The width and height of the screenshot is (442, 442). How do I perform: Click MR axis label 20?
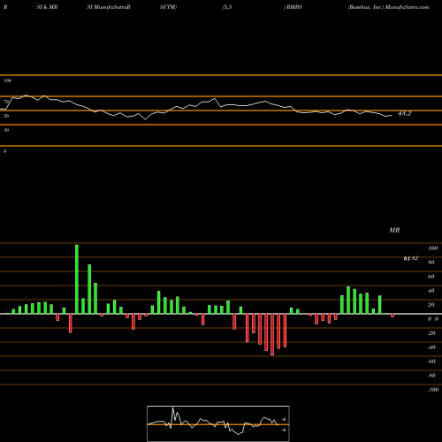pos(431,305)
